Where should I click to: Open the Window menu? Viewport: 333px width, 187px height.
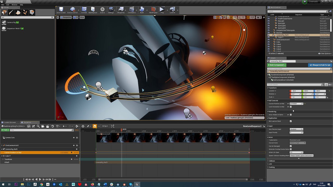point(14,5)
